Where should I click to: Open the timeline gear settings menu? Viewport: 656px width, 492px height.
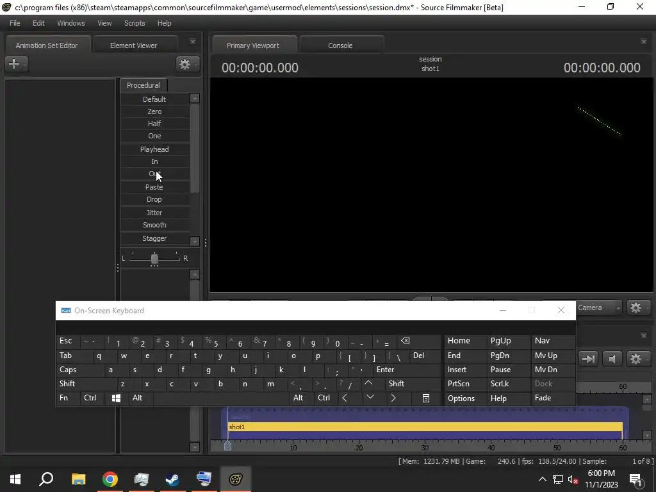click(x=637, y=359)
